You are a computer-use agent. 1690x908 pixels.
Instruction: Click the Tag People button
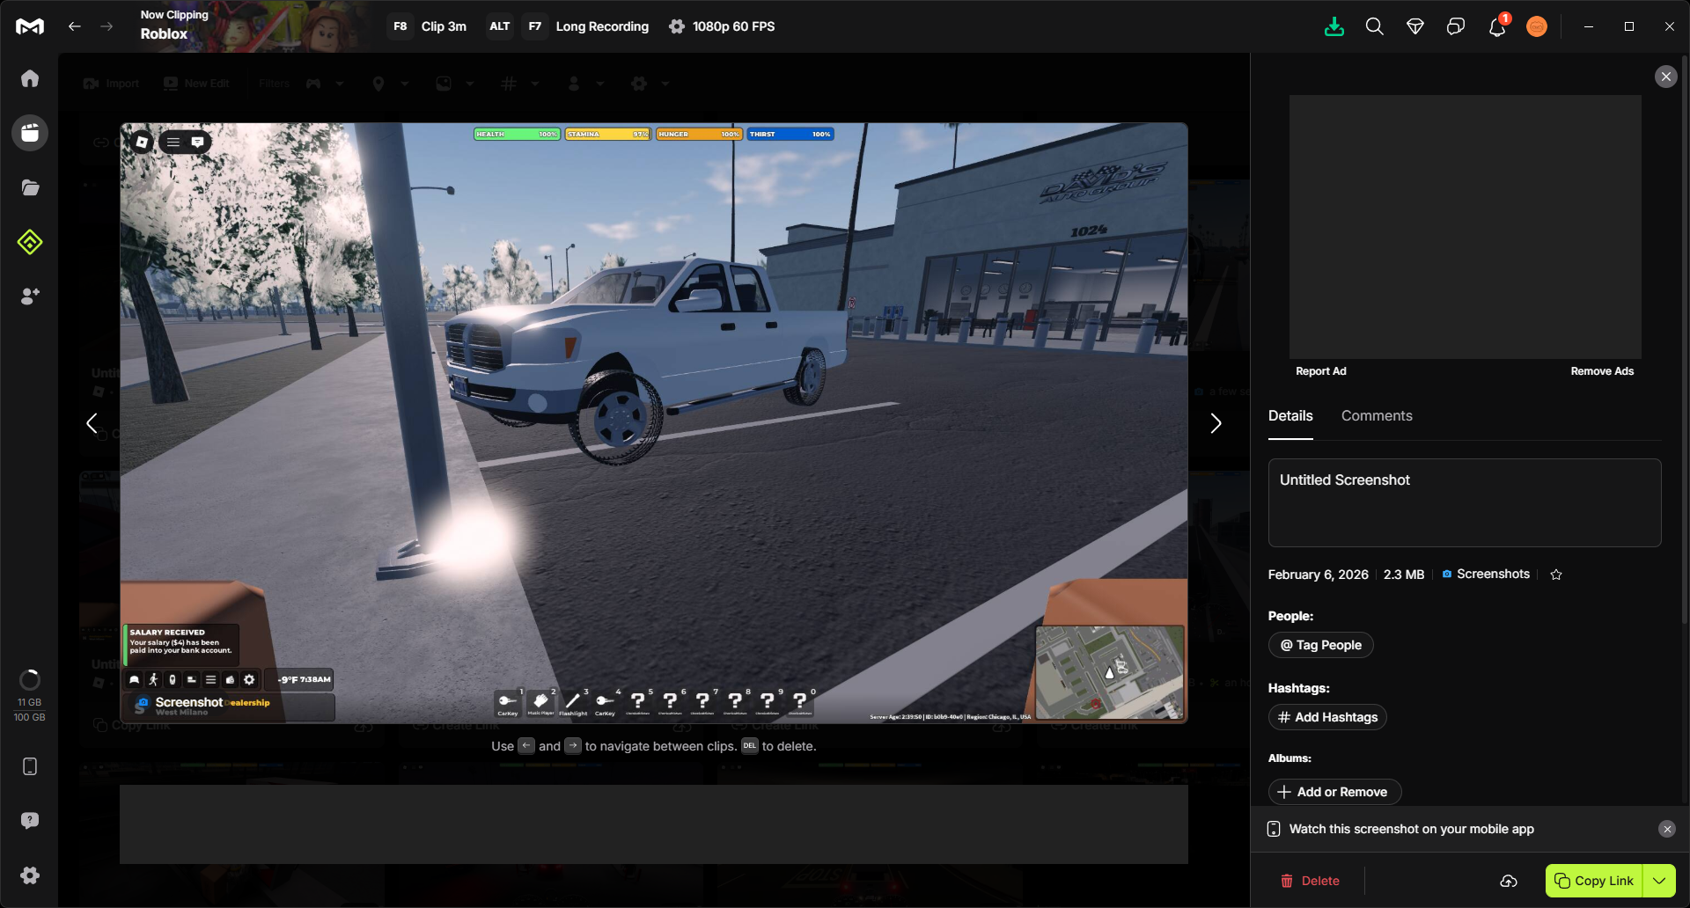(x=1320, y=645)
